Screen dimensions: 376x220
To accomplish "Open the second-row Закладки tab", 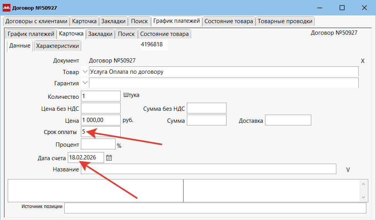I will tap(100, 34).
